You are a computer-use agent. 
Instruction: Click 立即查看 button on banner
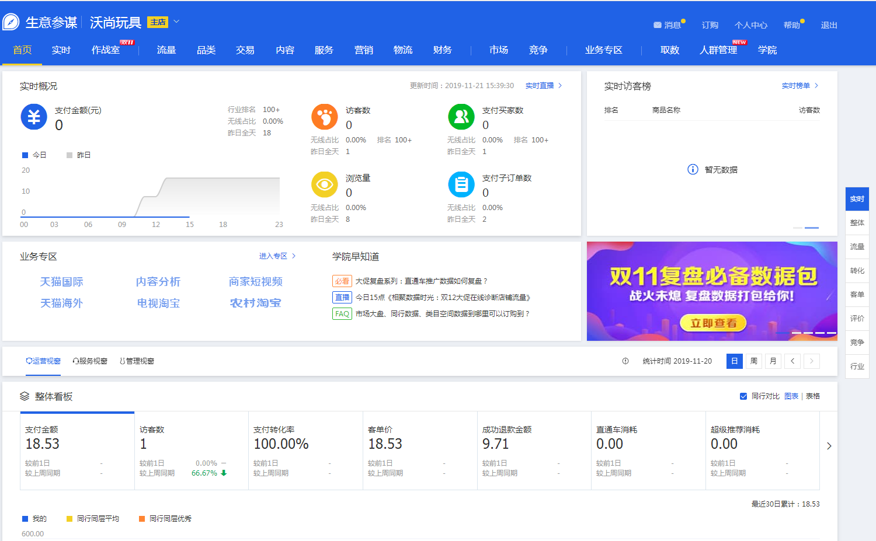(x=713, y=323)
